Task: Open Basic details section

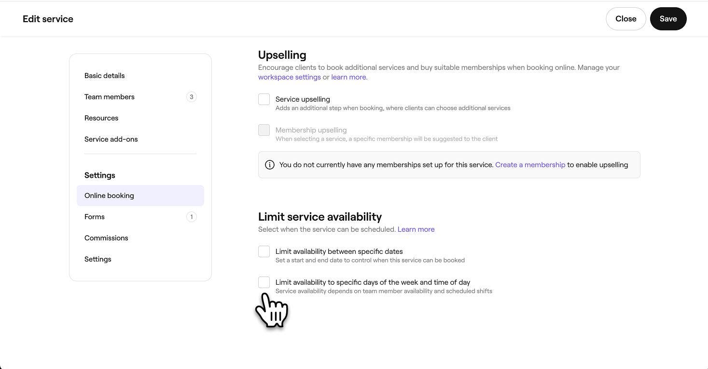Action: point(104,76)
